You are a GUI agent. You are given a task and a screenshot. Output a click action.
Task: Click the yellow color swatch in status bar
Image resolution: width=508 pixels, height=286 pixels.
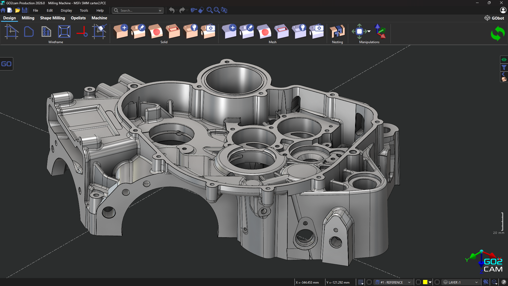point(425,282)
